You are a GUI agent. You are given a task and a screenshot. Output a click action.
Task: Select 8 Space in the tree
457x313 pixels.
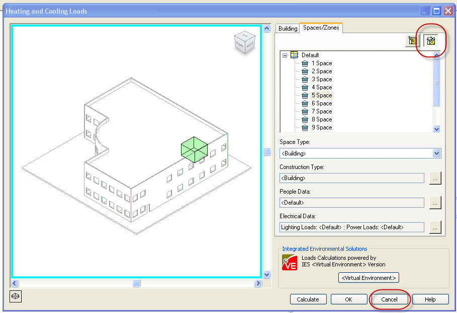pyautogui.click(x=322, y=119)
